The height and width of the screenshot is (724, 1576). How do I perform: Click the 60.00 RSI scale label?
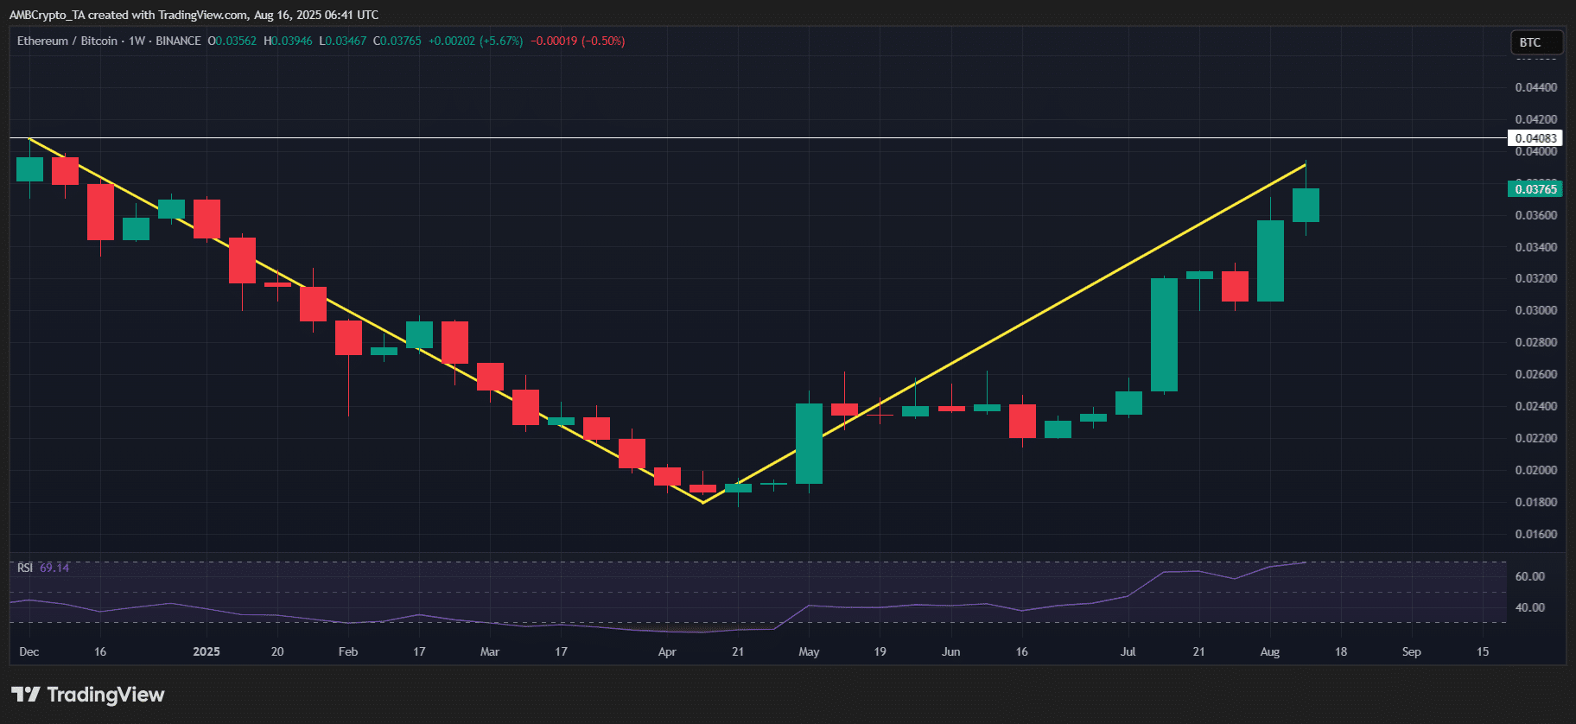[x=1530, y=576]
